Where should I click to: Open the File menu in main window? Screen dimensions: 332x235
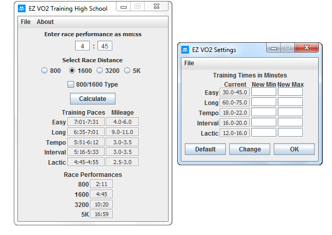click(26, 22)
